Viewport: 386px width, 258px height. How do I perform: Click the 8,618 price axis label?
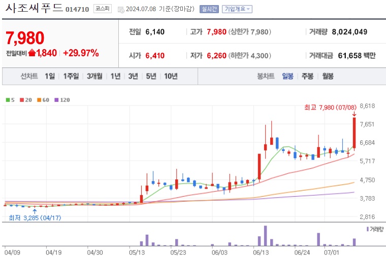(x=367, y=106)
